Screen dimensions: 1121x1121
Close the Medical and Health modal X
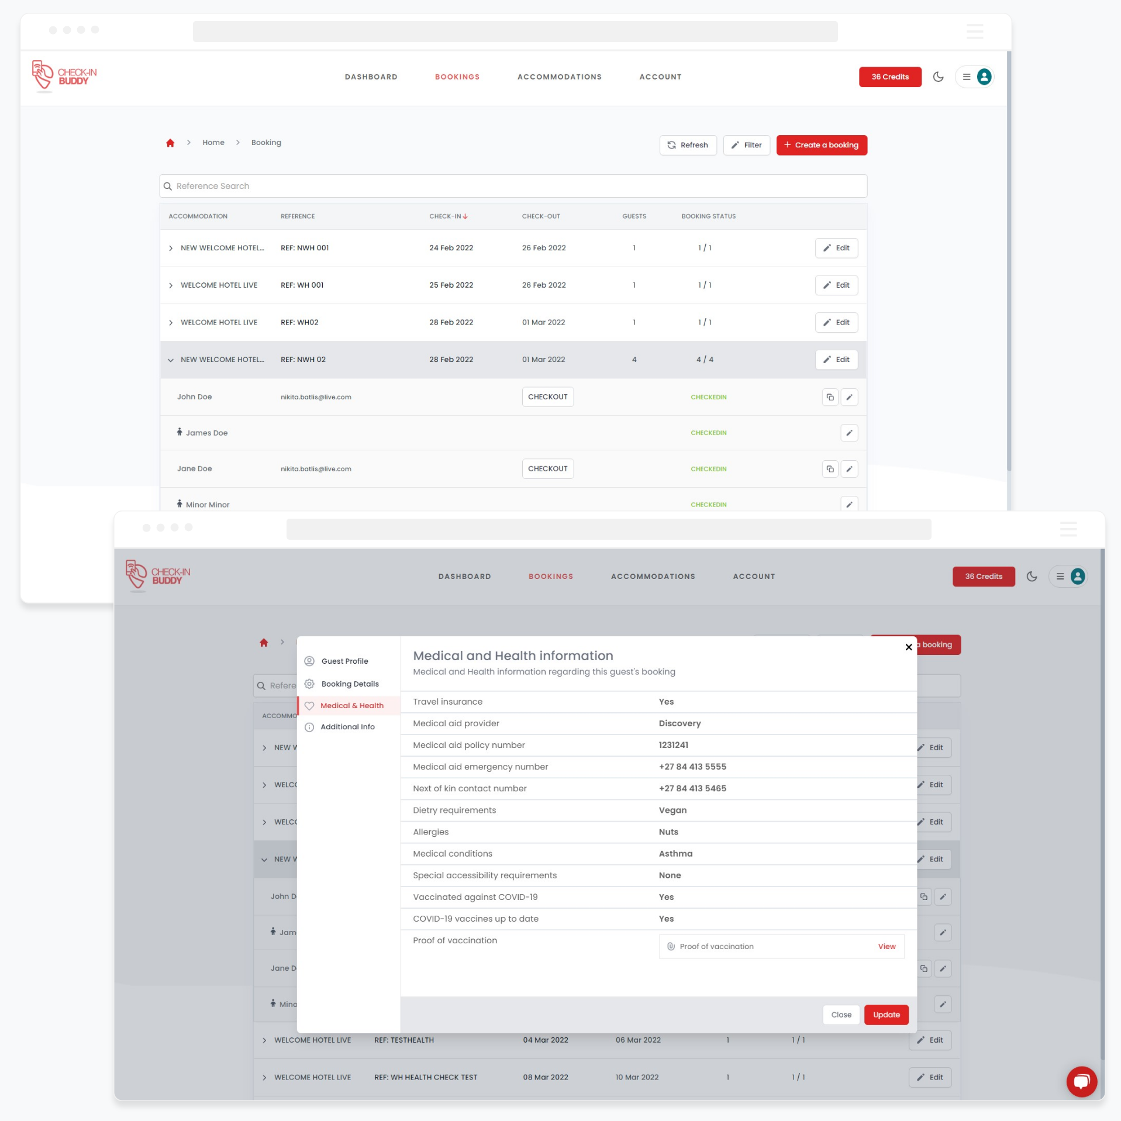[x=908, y=647]
